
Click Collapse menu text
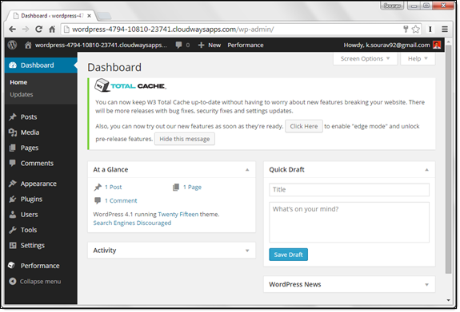coord(40,281)
